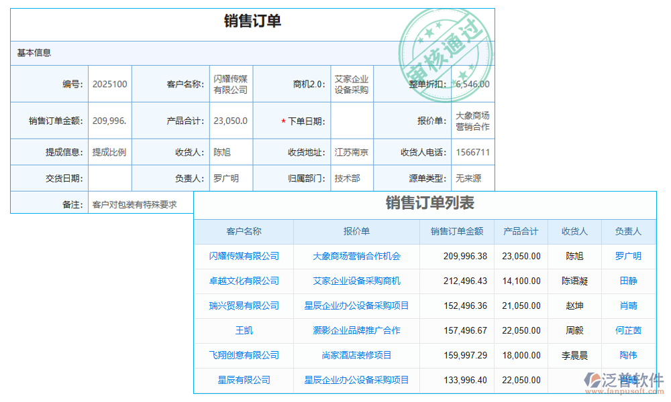The height and width of the screenshot is (402, 671).
Task: Click 卓越文化有限公司 in the order list
Action: 244,281
